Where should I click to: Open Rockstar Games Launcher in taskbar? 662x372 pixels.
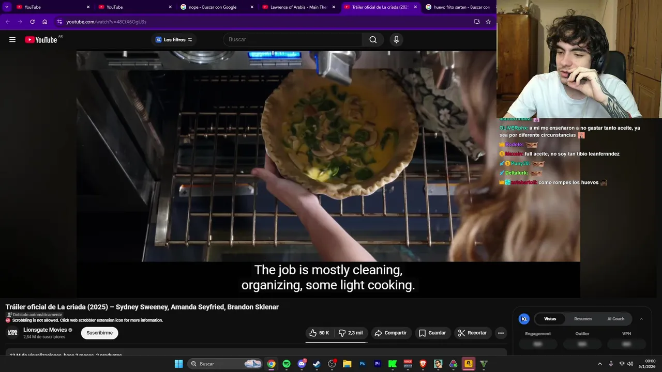(x=469, y=364)
